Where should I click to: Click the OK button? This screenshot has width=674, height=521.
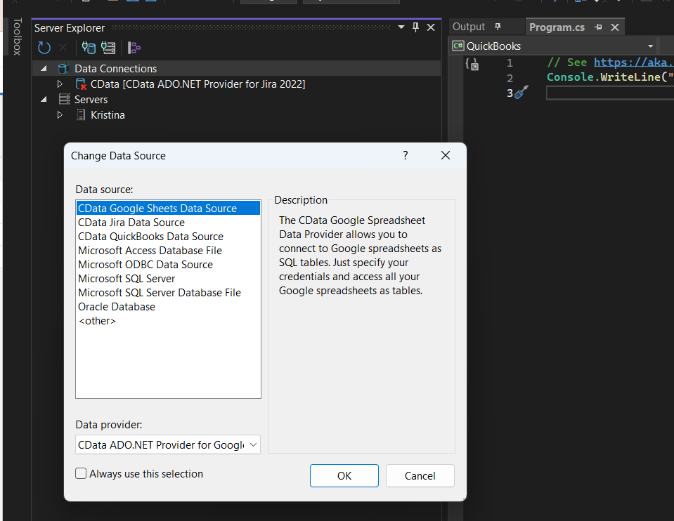pos(344,476)
